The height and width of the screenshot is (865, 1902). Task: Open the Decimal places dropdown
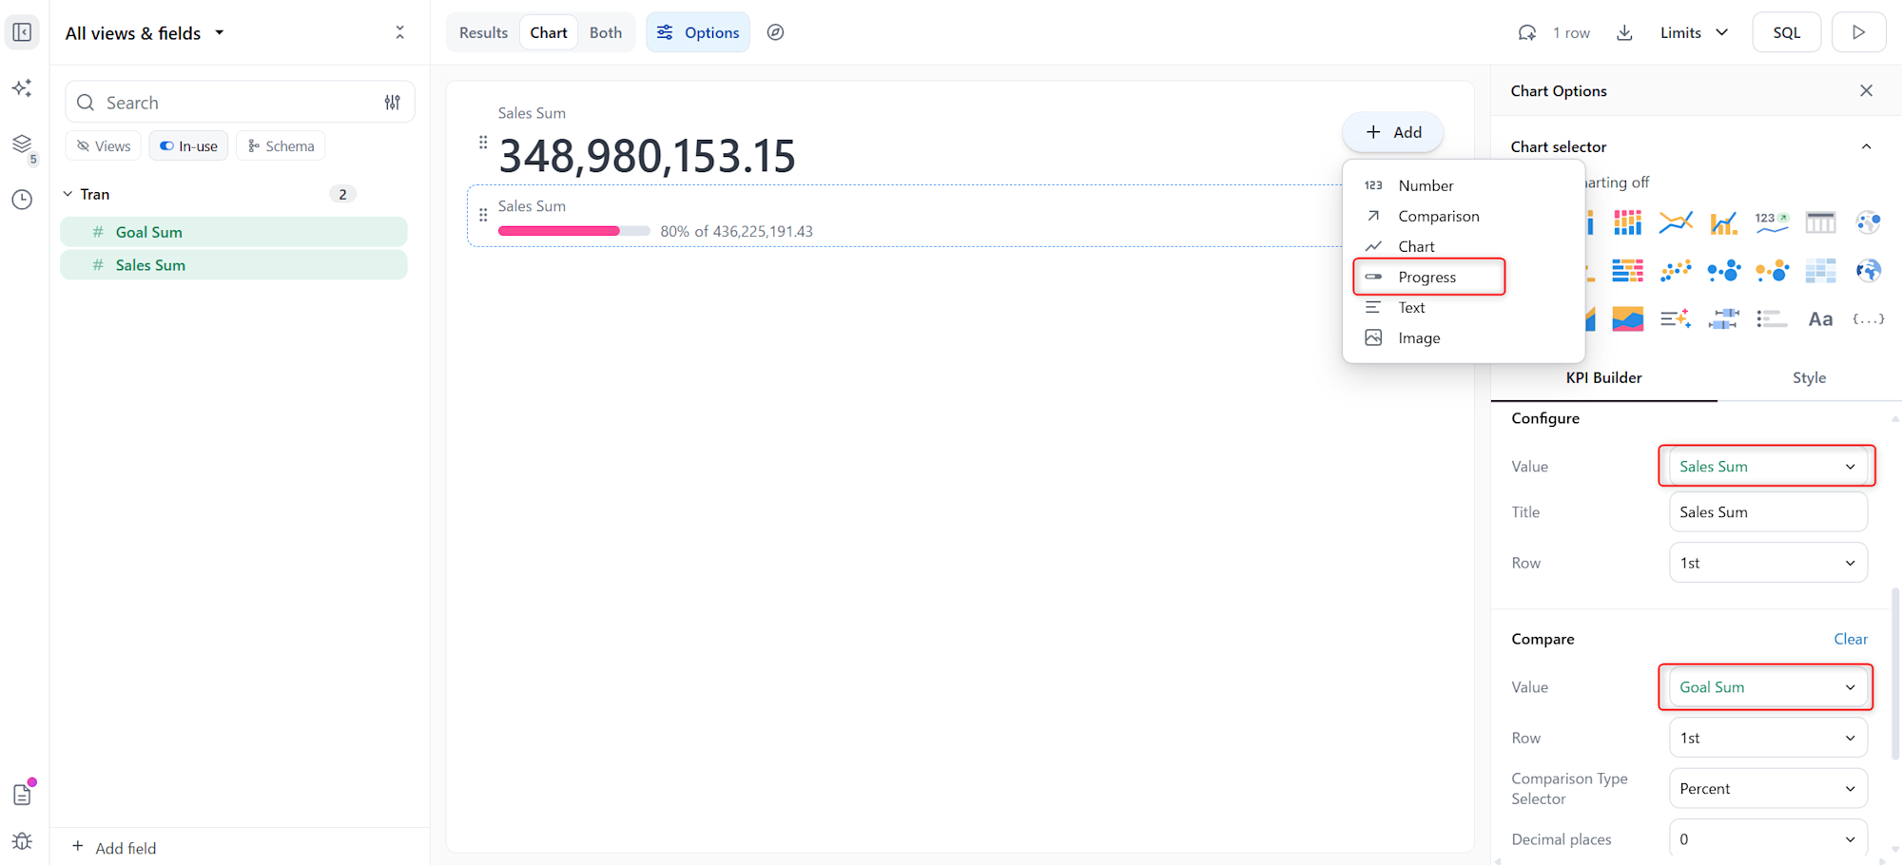point(1768,839)
